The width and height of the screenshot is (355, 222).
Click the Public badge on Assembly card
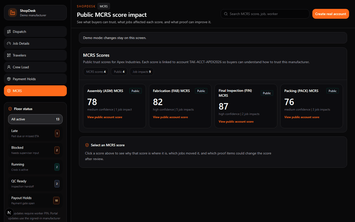(135, 91)
